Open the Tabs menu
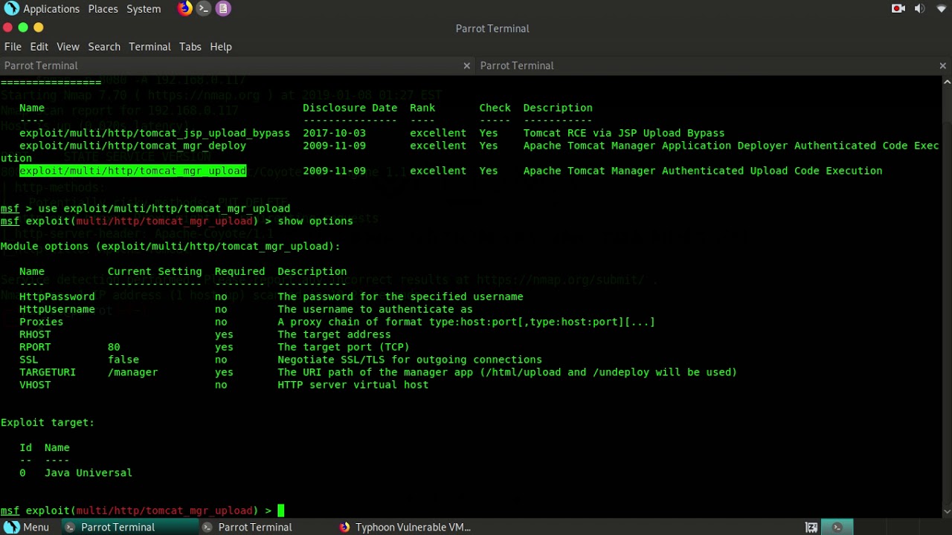This screenshot has width=952, height=535. point(190,46)
